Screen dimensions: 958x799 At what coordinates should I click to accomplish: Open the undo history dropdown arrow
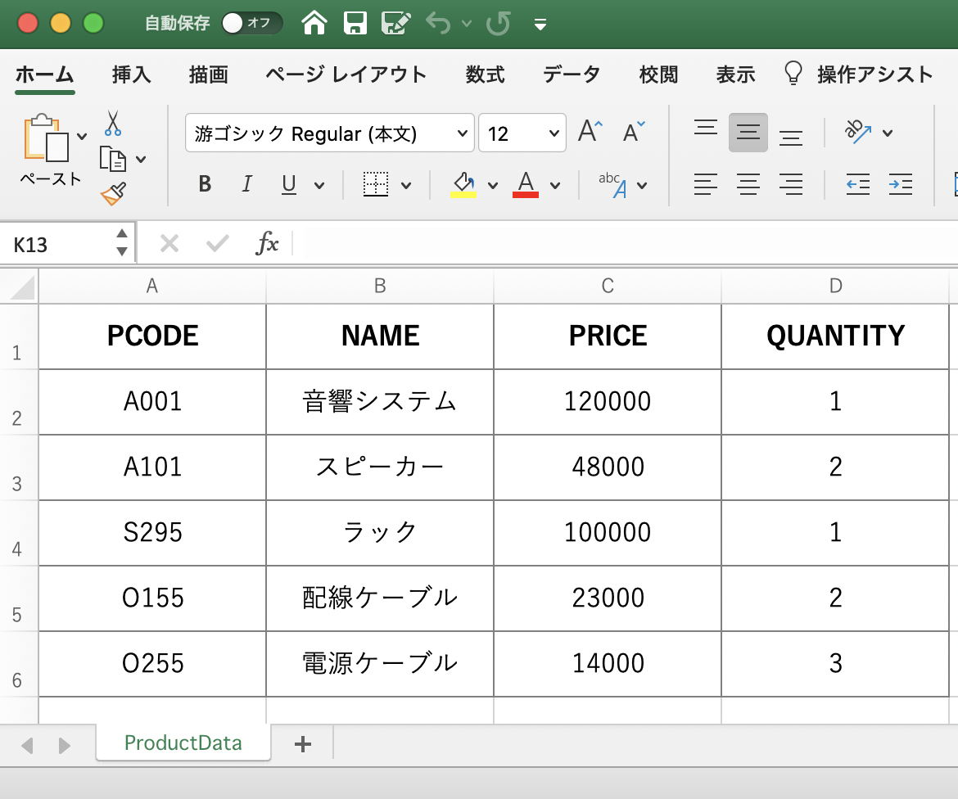(x=467, y=23)
